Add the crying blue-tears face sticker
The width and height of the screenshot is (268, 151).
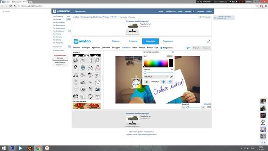coord(98,89)
